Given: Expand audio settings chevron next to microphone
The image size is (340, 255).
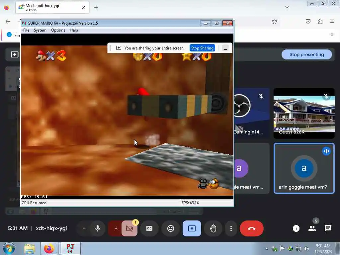Looking at the screenshot, I should (84, 228).
